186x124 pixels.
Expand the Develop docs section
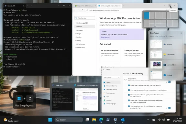pos(75,37)
